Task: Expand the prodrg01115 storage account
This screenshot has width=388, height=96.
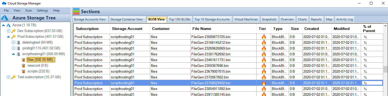Action: (13, 48)
